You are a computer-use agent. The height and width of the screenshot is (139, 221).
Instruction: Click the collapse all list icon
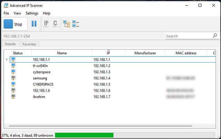pos(76,24)
